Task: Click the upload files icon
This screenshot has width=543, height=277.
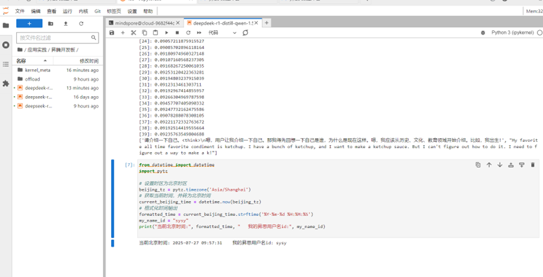Action: tap(66, 24)
